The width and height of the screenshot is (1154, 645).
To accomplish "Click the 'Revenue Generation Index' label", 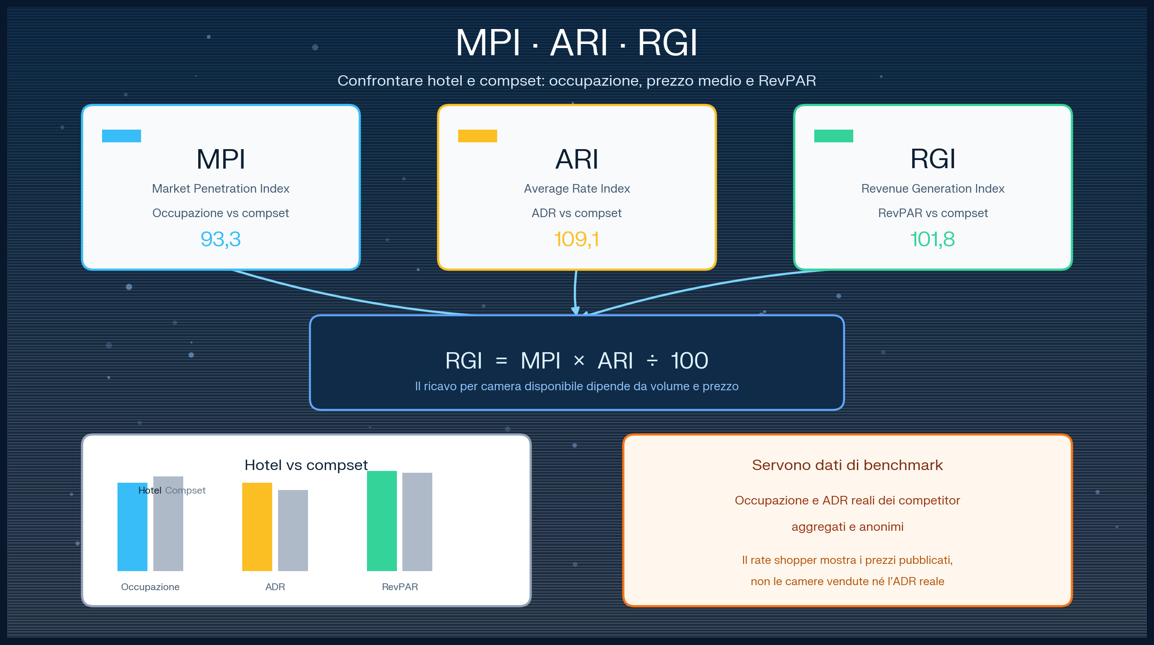I will tap(933, 189).
